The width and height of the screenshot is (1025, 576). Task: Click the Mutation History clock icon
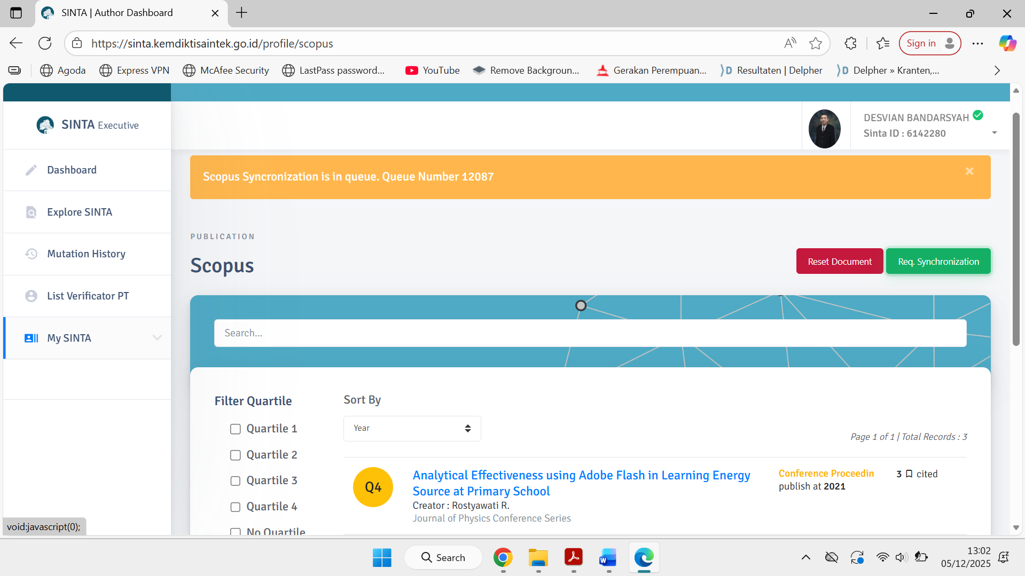[32, 254]
